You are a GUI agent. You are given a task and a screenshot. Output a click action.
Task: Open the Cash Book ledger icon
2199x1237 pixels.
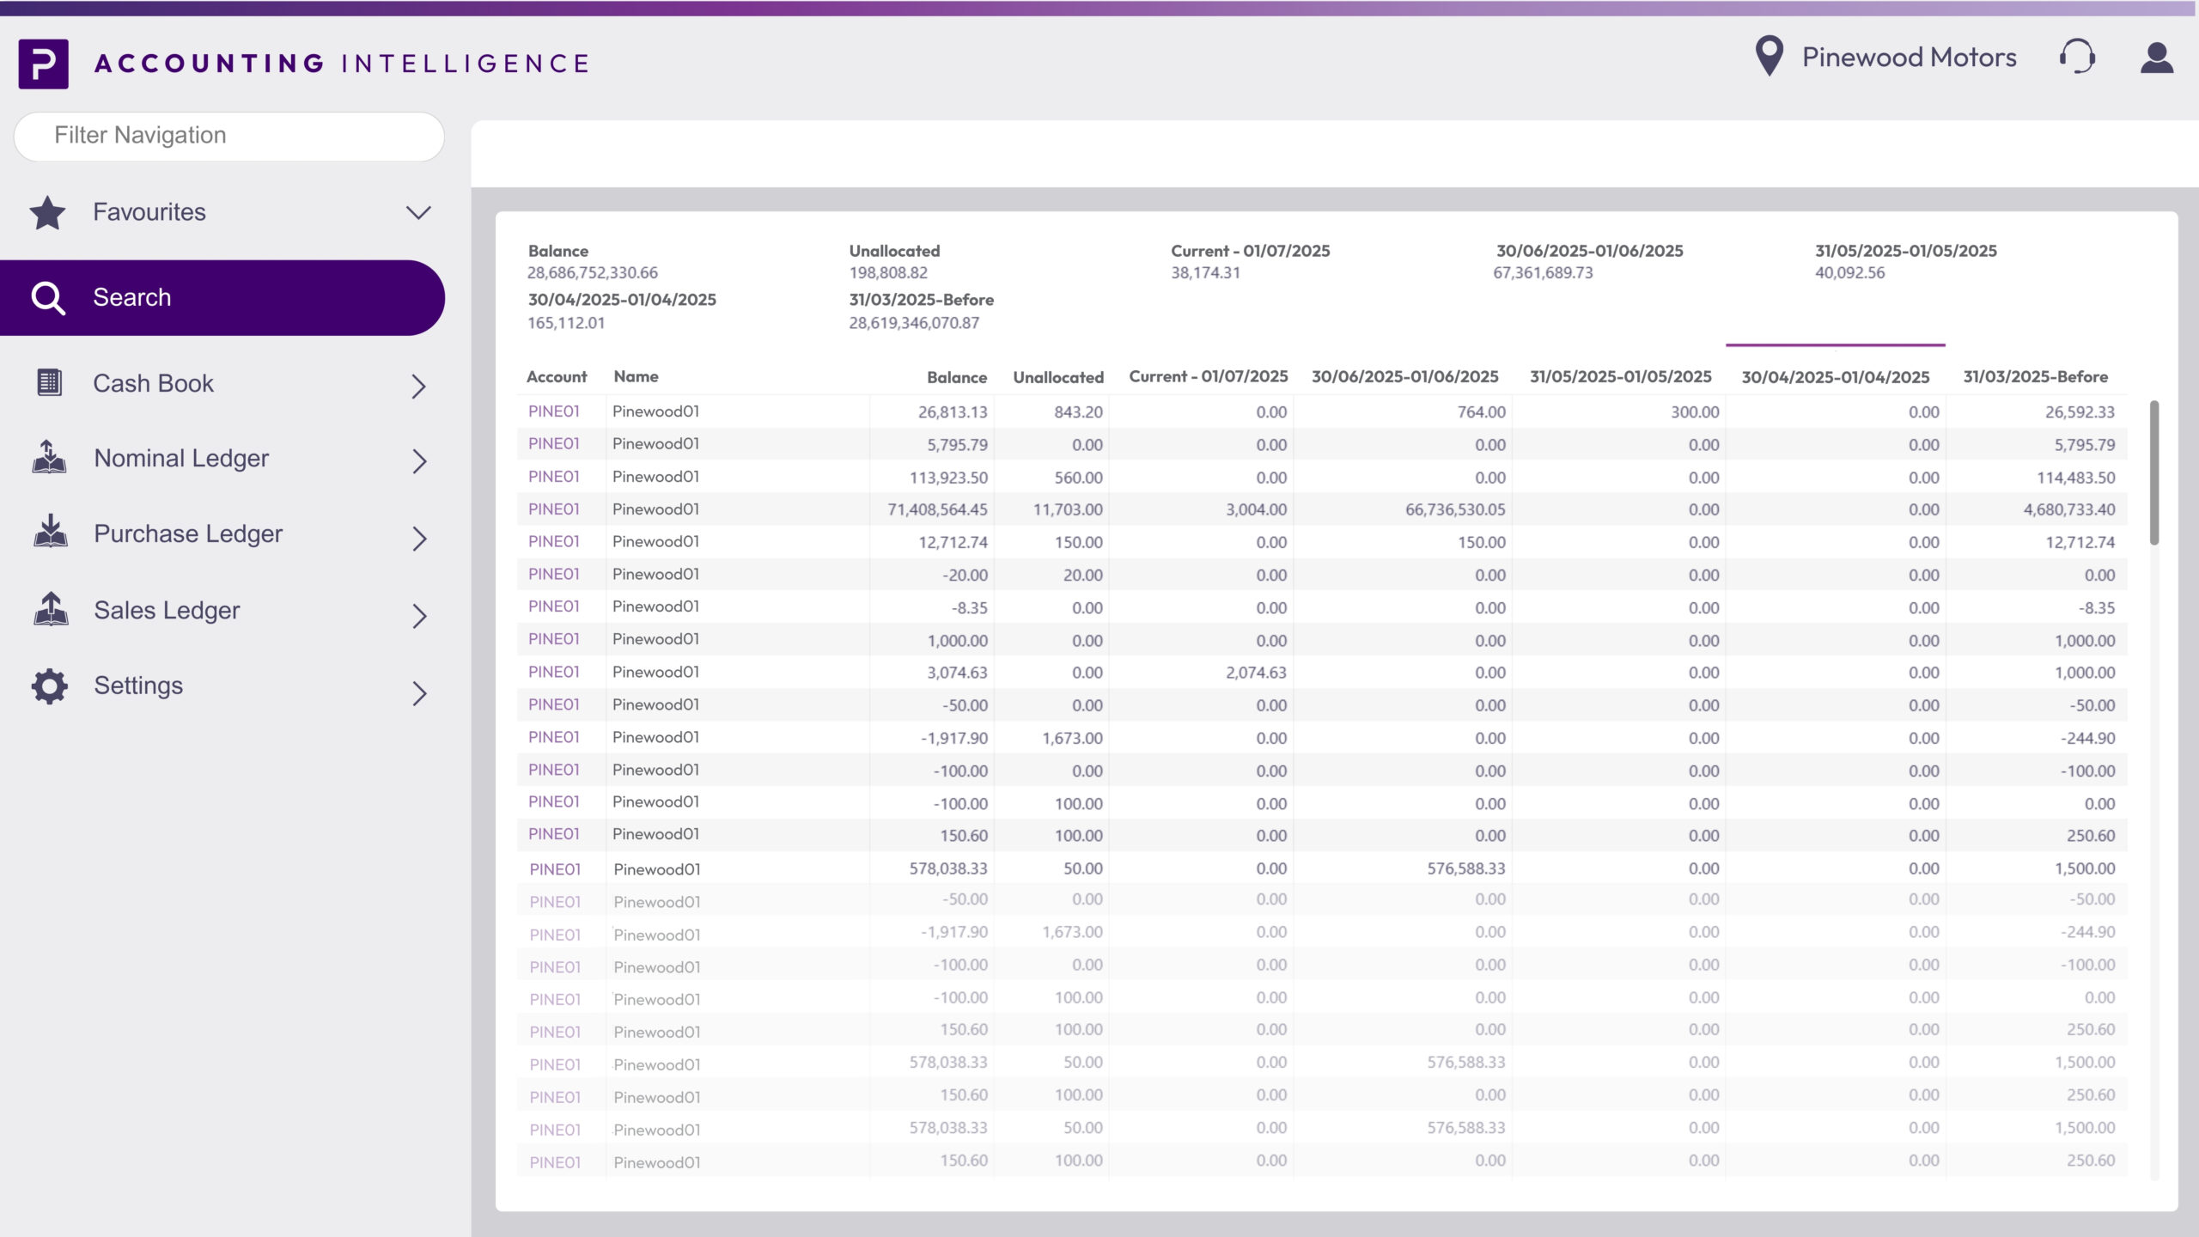coord(49,383)
